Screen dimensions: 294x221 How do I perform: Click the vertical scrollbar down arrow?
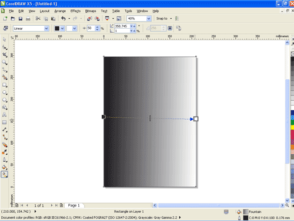[287, 200]
